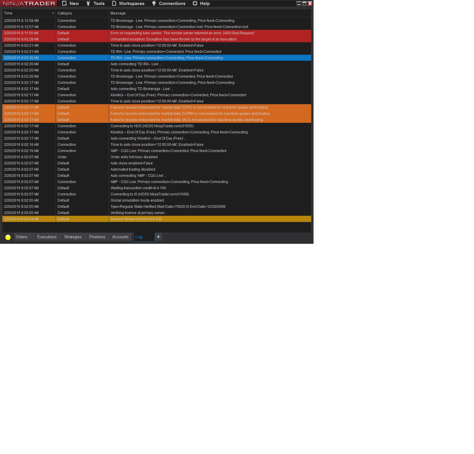Click the Workspaces document icon
The width and height of the screenshot is (474, 454).
tap(114, 4)
